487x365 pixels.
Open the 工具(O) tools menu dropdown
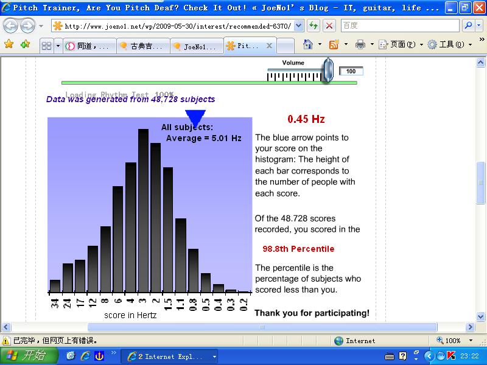450,45
